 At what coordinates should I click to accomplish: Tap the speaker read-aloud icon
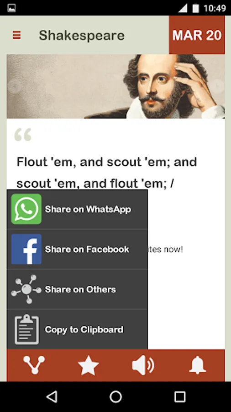click(143, 365)
